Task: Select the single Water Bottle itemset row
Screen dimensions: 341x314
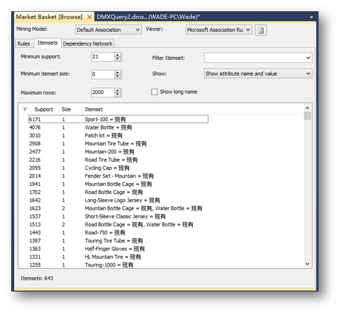Action: [118, 127]
